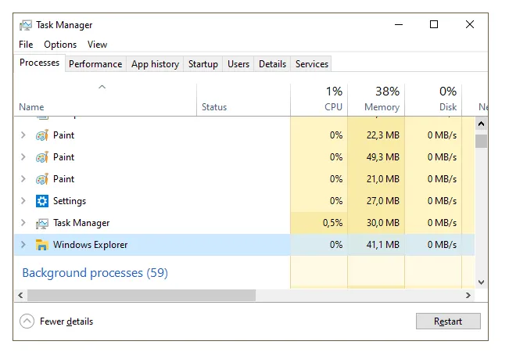Expand the Settings process row

coord(23,201)
